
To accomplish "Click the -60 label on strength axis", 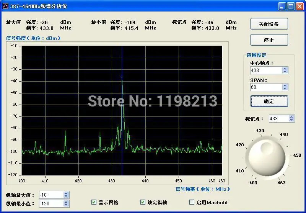I will point(14,104).
